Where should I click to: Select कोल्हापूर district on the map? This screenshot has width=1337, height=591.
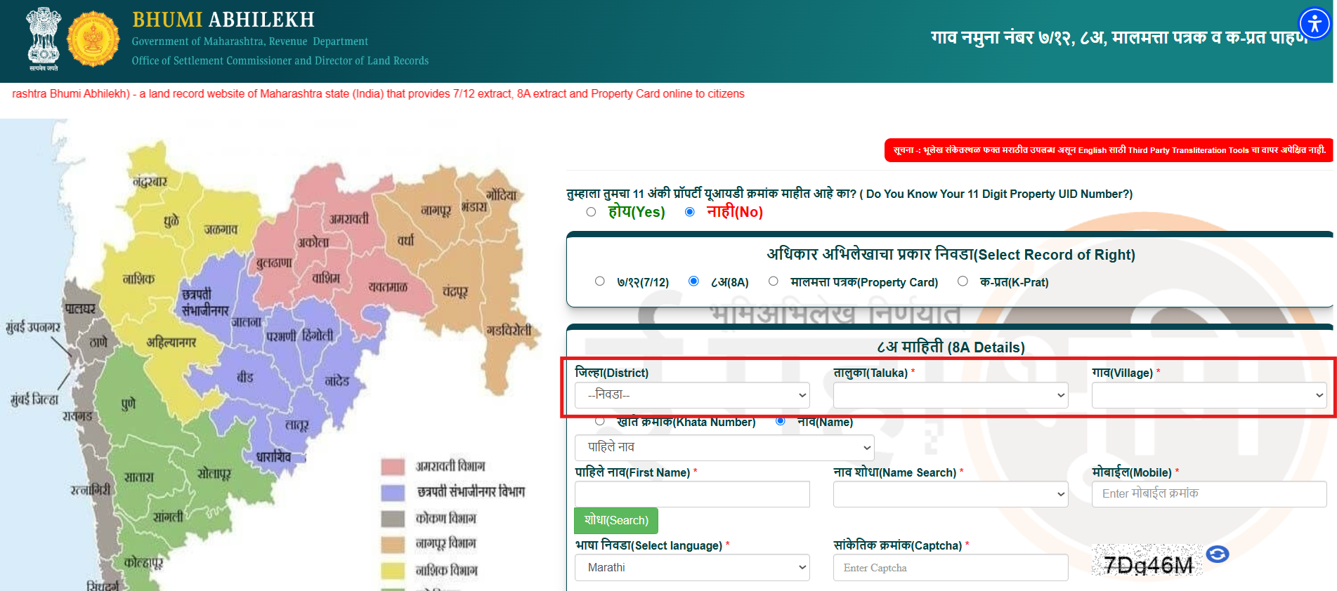tap(143, 563)
